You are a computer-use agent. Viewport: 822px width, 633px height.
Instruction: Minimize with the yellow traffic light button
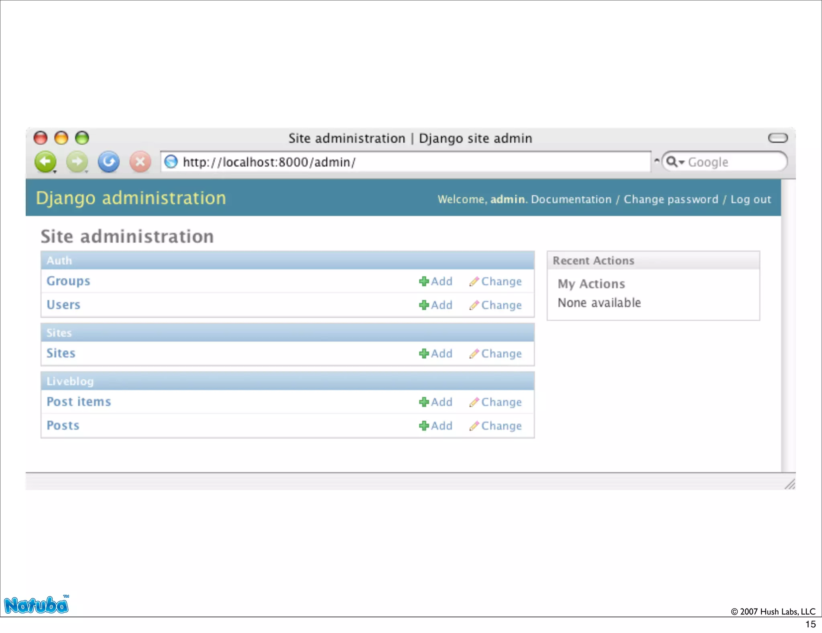coord(61,138)
